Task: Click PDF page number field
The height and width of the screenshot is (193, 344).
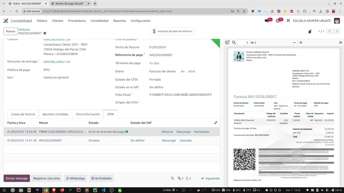Action: [x=243, y=43]
